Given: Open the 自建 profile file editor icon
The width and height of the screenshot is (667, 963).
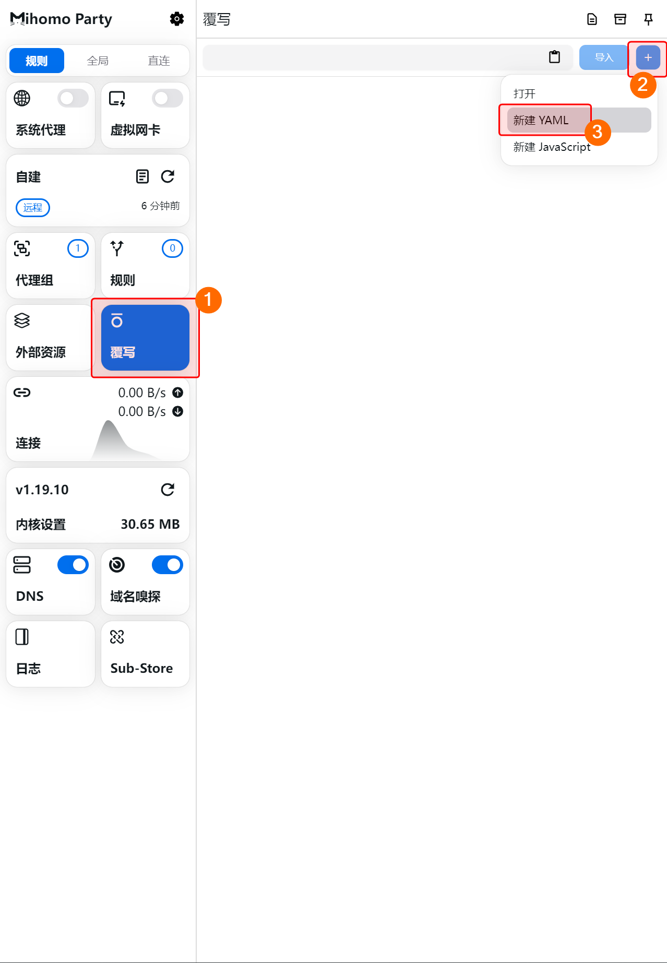Looking at the screenshot, I should pos(142,177).
